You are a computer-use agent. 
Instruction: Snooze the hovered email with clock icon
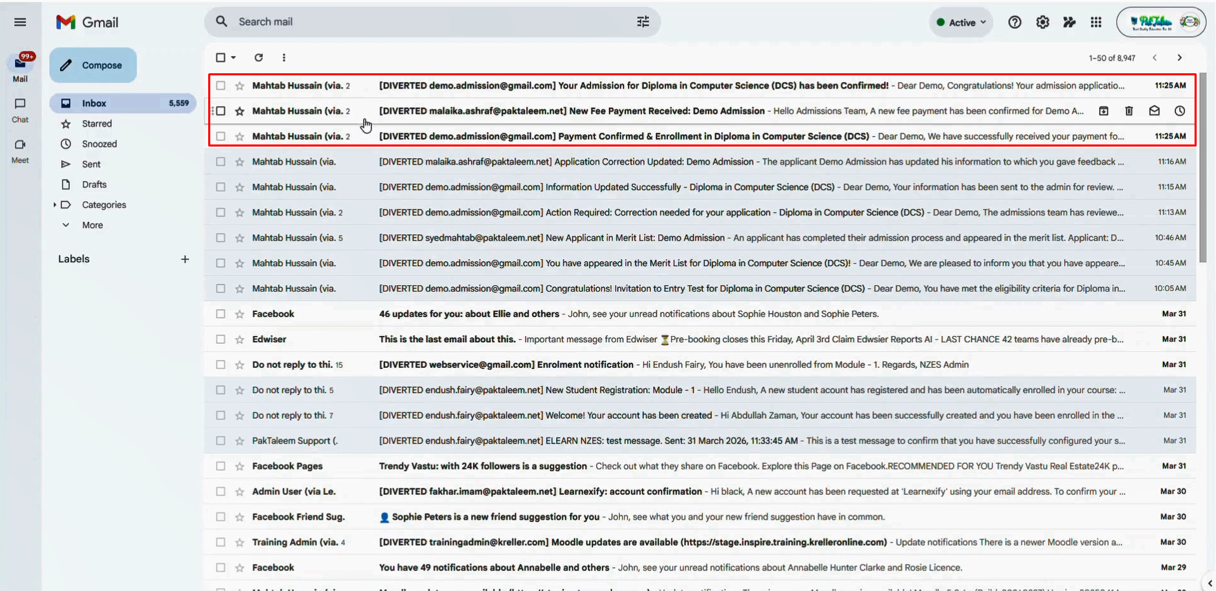(x=1179, y=111)
